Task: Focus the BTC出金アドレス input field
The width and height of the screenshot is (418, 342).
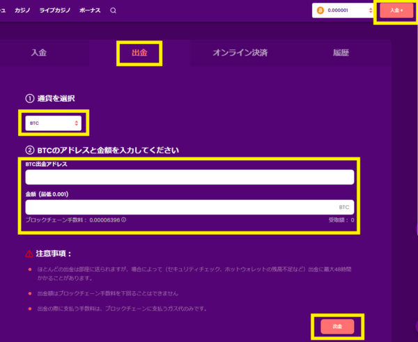Action: point(189,177)
